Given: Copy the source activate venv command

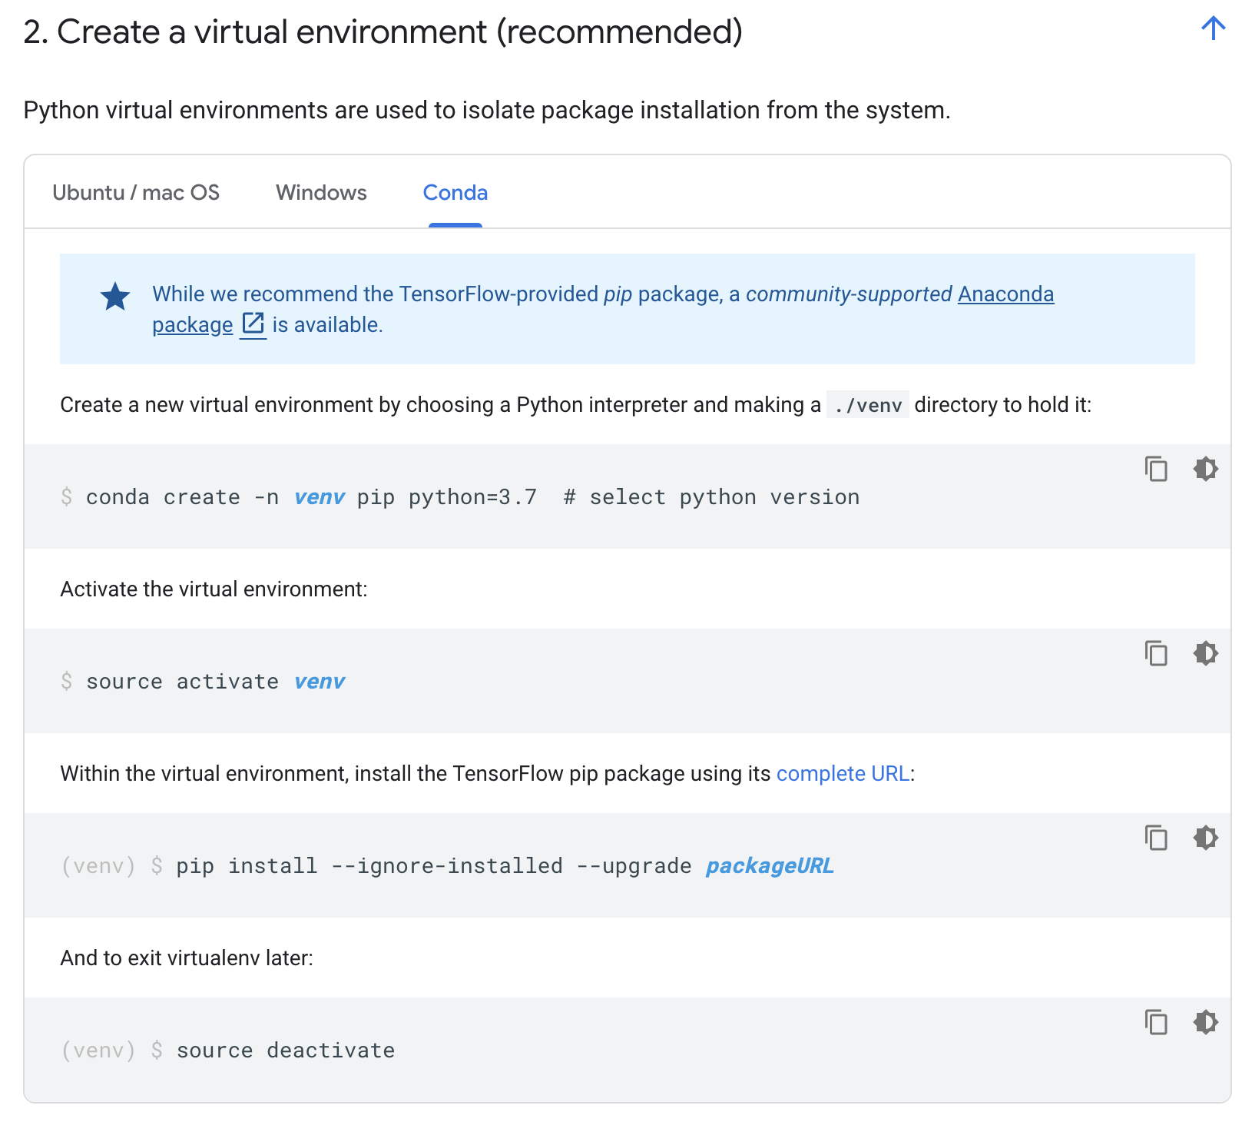Looking at the screenshot, I should coord(1156,653).
